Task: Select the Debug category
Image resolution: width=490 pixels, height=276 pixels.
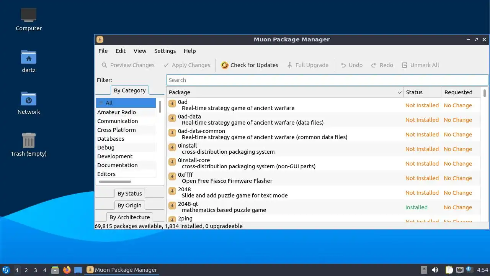Action: pos(126,148)
